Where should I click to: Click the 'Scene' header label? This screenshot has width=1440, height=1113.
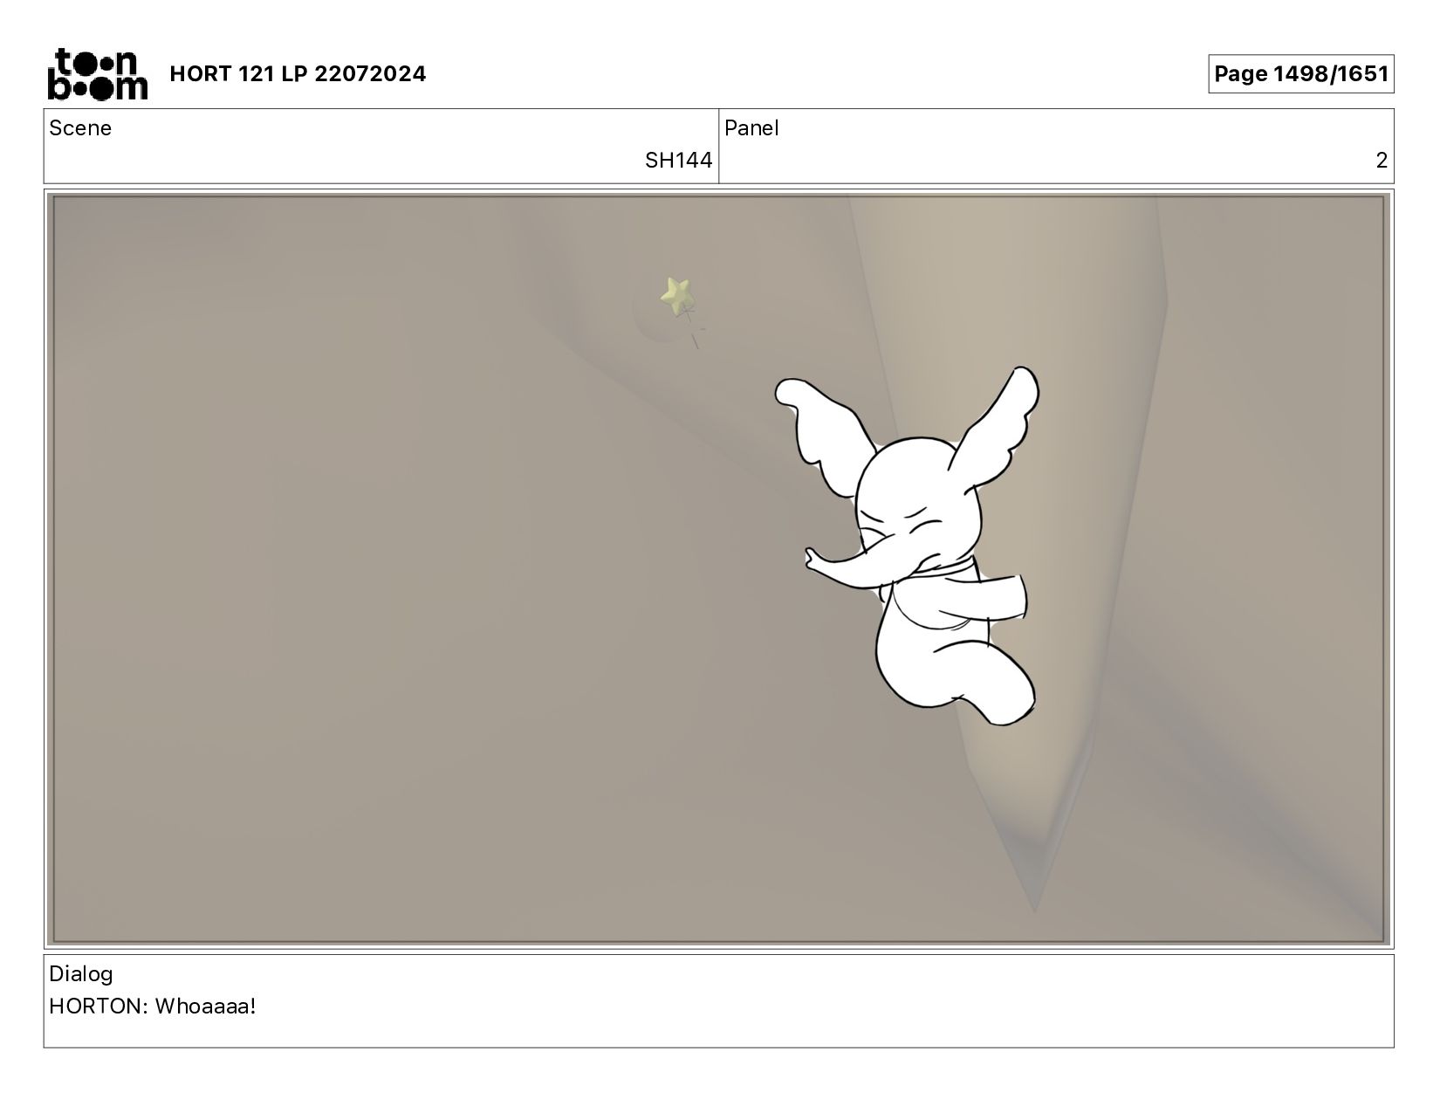click(80, 128)
